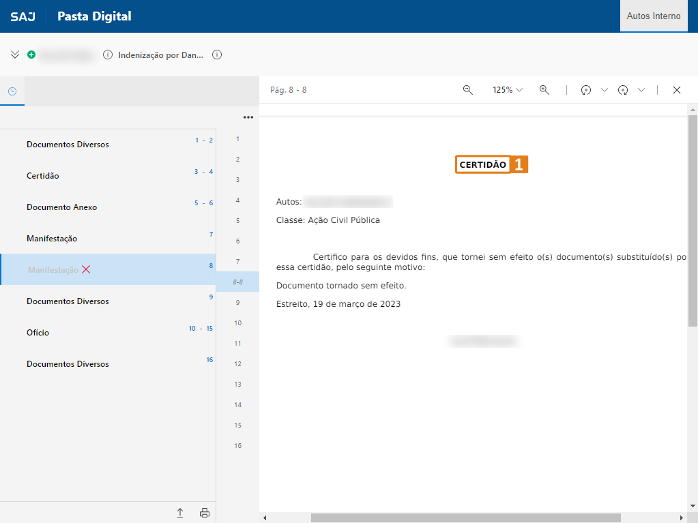This screenshot has width=698, height=523.
Task: Go to page 2 in page strip
Action: pyautogui.click(x=237, y=159)
